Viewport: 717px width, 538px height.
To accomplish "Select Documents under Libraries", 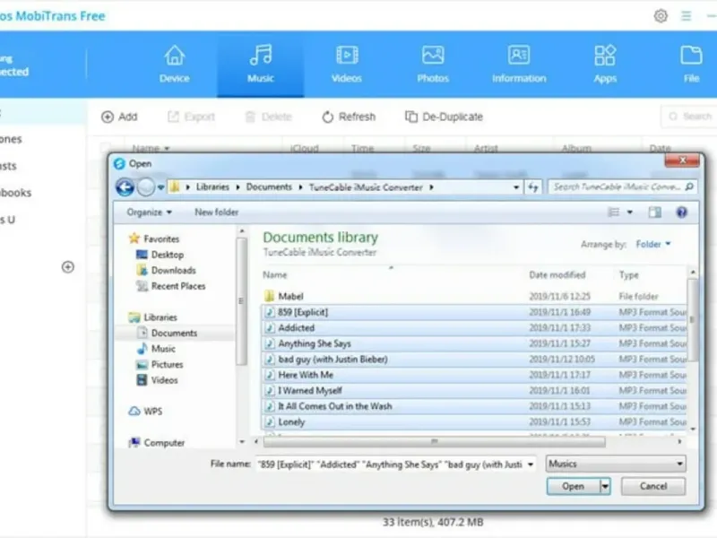I will 168,333.
